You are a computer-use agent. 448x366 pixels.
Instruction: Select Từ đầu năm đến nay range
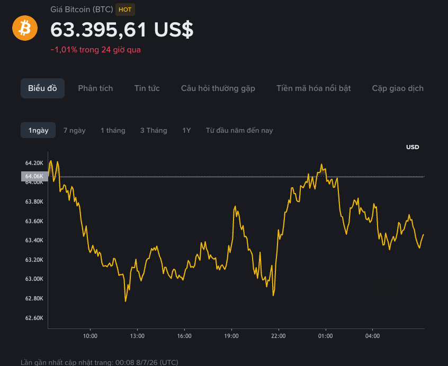coord(239,130)
